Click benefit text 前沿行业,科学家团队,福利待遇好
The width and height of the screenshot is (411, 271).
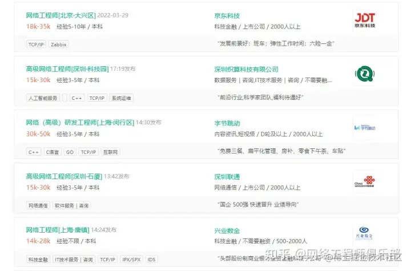point(260,98)
